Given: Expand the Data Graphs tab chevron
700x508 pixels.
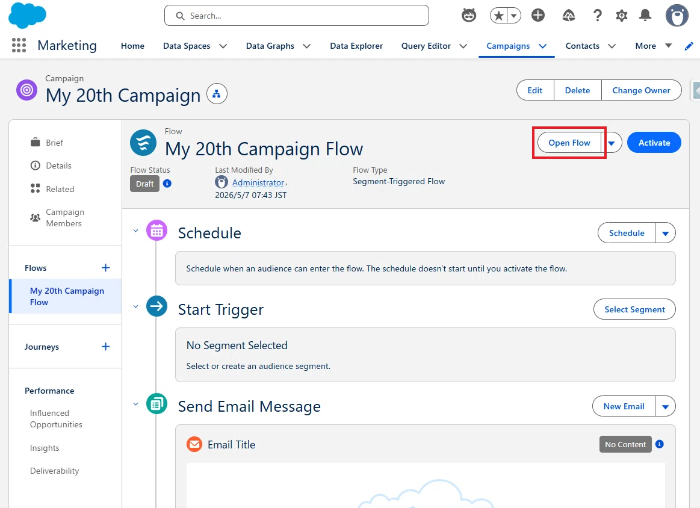Looking at the screenshot, I should point(307,46).
